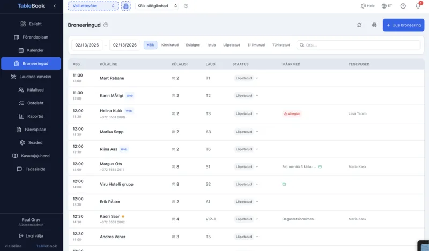Click the Otsi search field
This screenshot has width=429, height=251.
point(359,45)
